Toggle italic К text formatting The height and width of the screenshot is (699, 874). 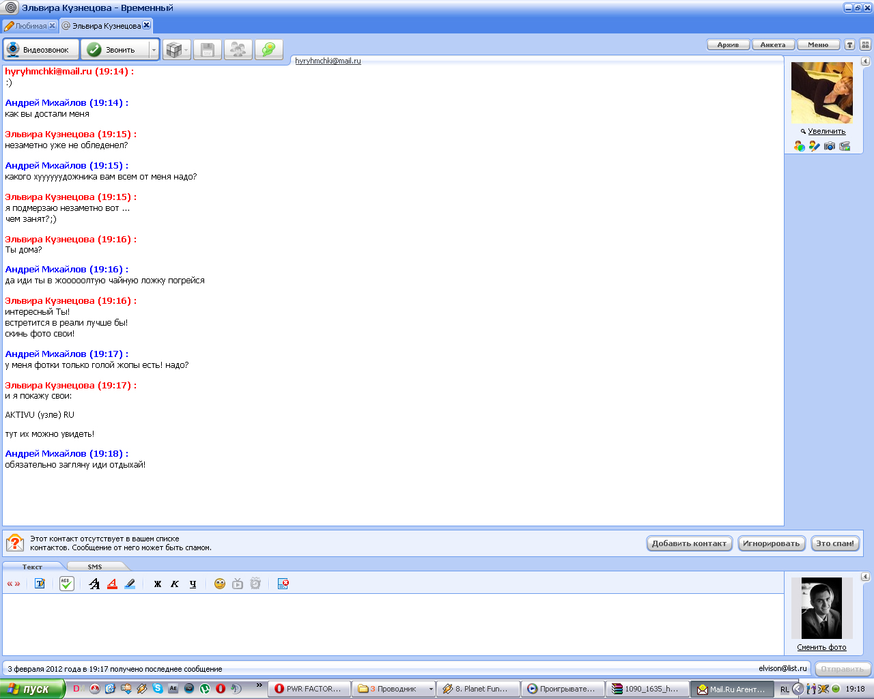175,584
